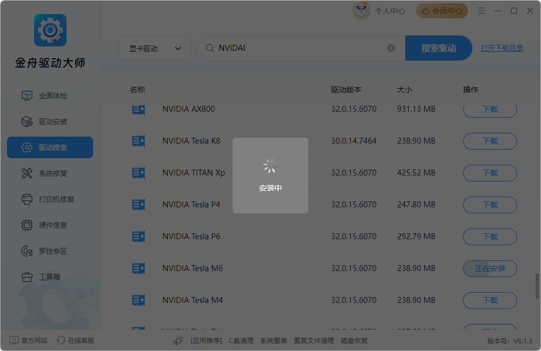
Task: Open 磁盘恢复 footer link
Action: (x=354, y=341)
